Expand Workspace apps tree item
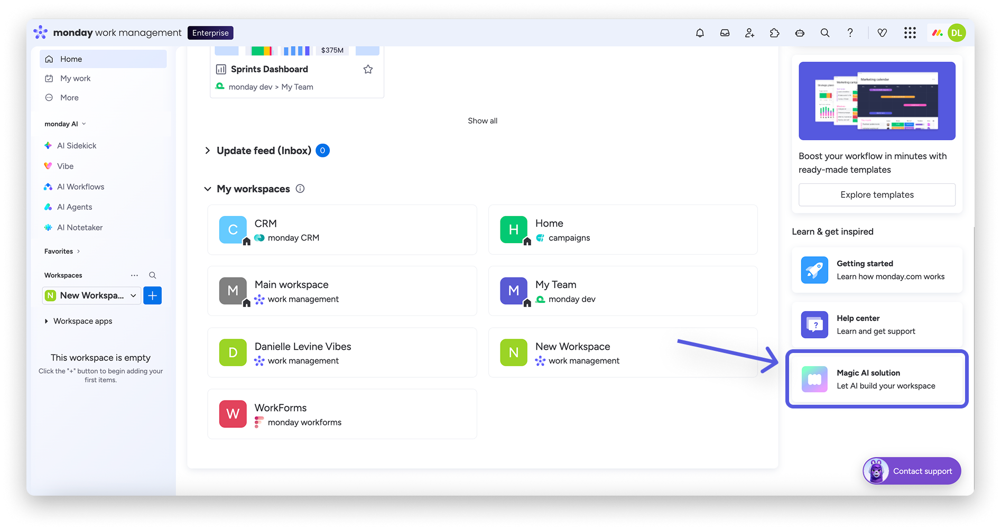This screenshot has width=1001, height=530. 47,321
